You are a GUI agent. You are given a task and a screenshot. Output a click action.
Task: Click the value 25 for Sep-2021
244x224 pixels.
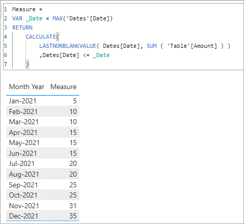[x=73, y=185]
